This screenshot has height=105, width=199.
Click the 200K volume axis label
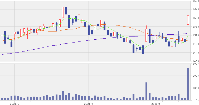[195, 76]
